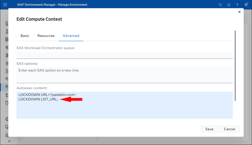This screenshot has height=145, width=252.
Task: Click the dialog's vertical scrollbar
Action: (x=235, y=66)
